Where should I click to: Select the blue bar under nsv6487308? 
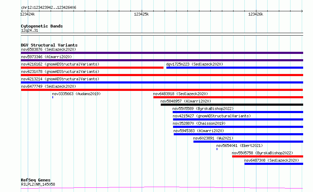tap(274, 164)
